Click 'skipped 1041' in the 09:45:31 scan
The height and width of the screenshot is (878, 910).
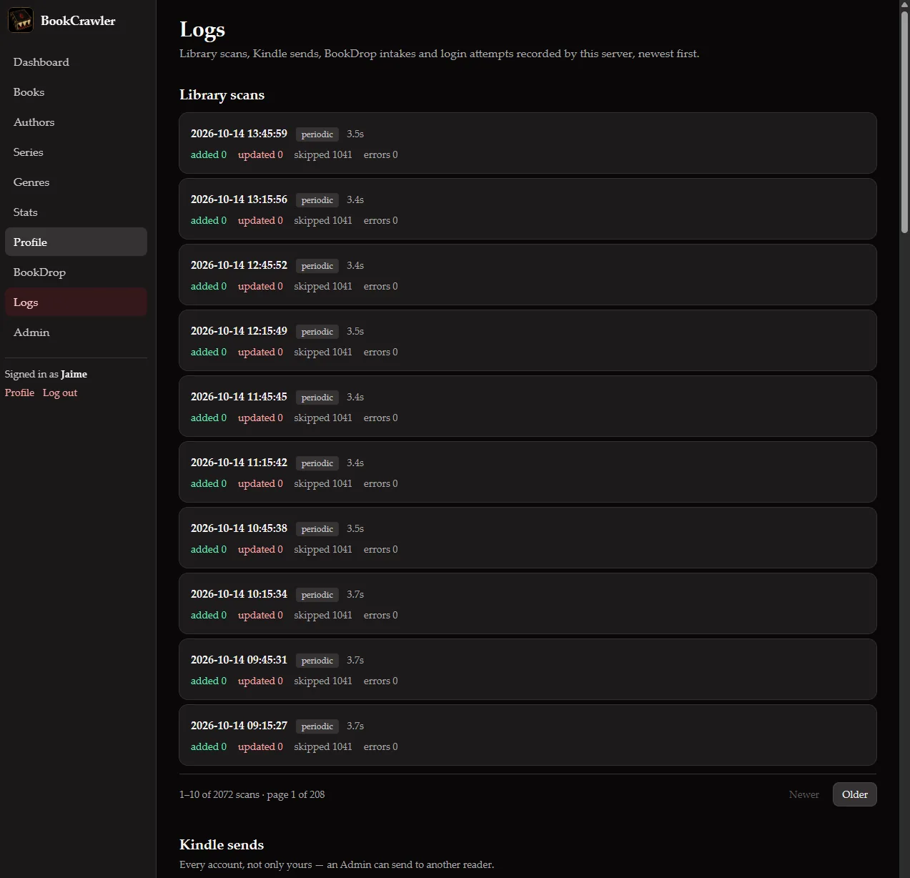coord(323,681)
